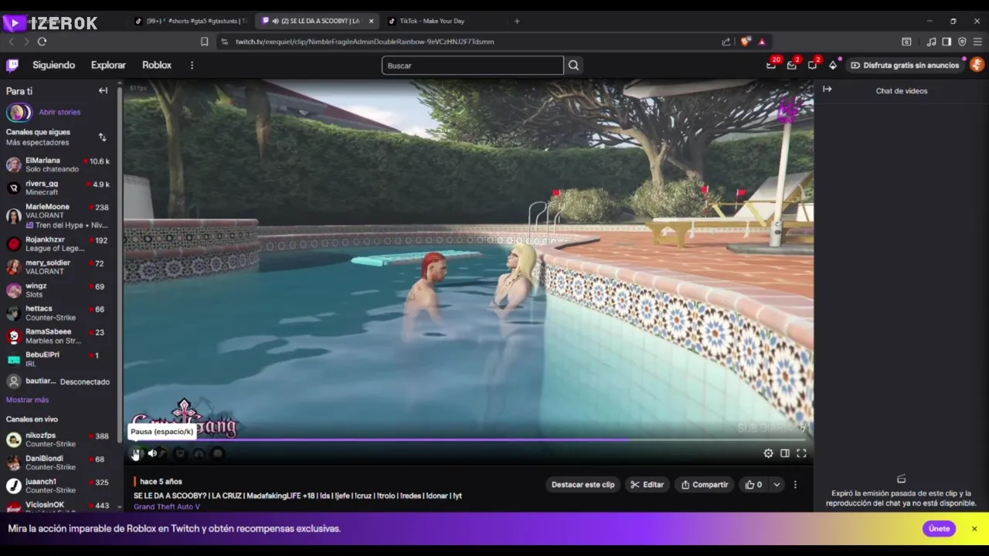Open Twitch notifications inbox with 20 badge
Viewport: 989px width, 556px height.
tap(771, 65)
